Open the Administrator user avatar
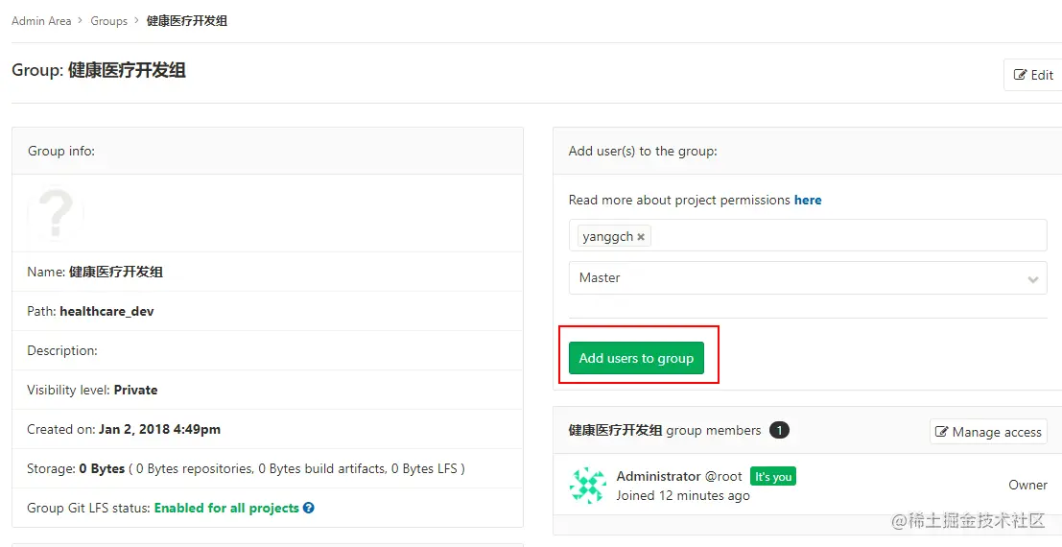Image resolution: width=1062 pixels, height=547 pixels. (x=588, y=486)
